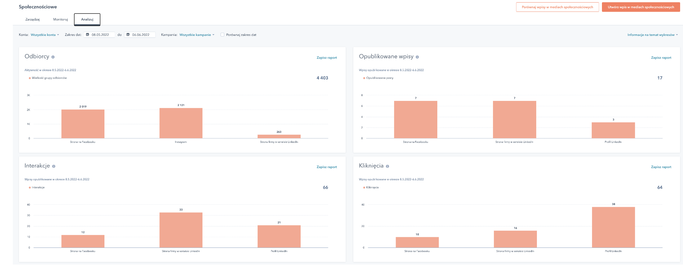This screenshot has height=269, width=683.
Task: Click Zapisz raport in Opublikowane wpisy panel
Action: tap(661, 58)
